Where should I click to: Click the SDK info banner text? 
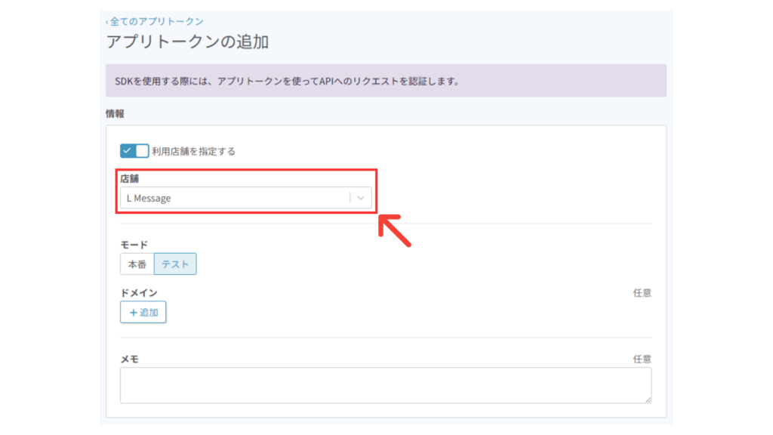(x=287, y=81)
